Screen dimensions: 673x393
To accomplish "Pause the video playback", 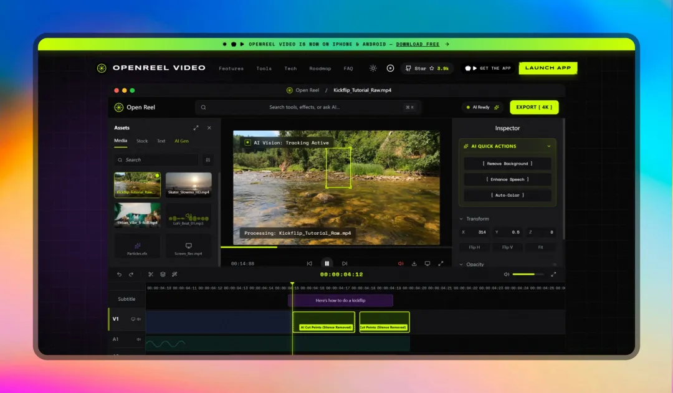I will point(327,263).
